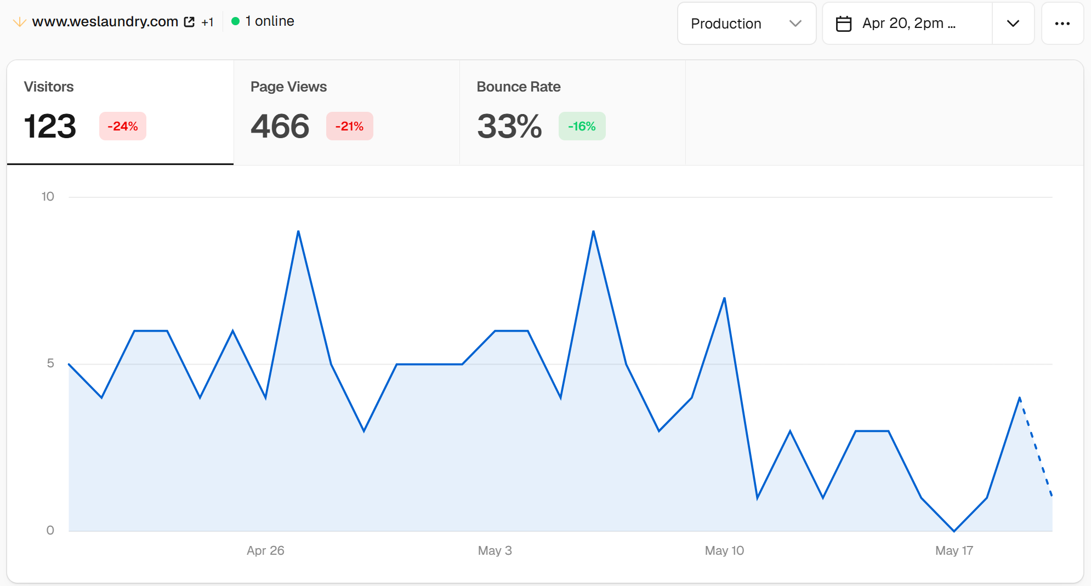The image size is (1091, 586).
Task: Open the Apr 20, 2pm date range picker
Action: click(x=907, y=24)
